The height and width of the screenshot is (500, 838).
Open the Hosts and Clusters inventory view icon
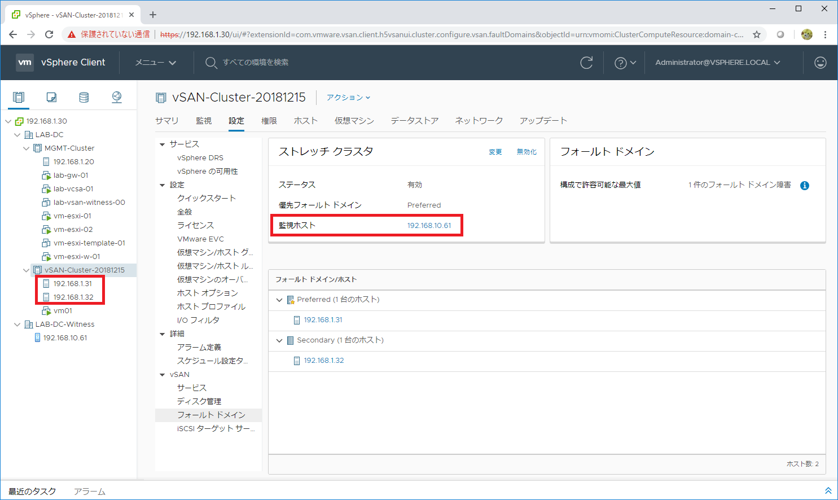(19, 97)
